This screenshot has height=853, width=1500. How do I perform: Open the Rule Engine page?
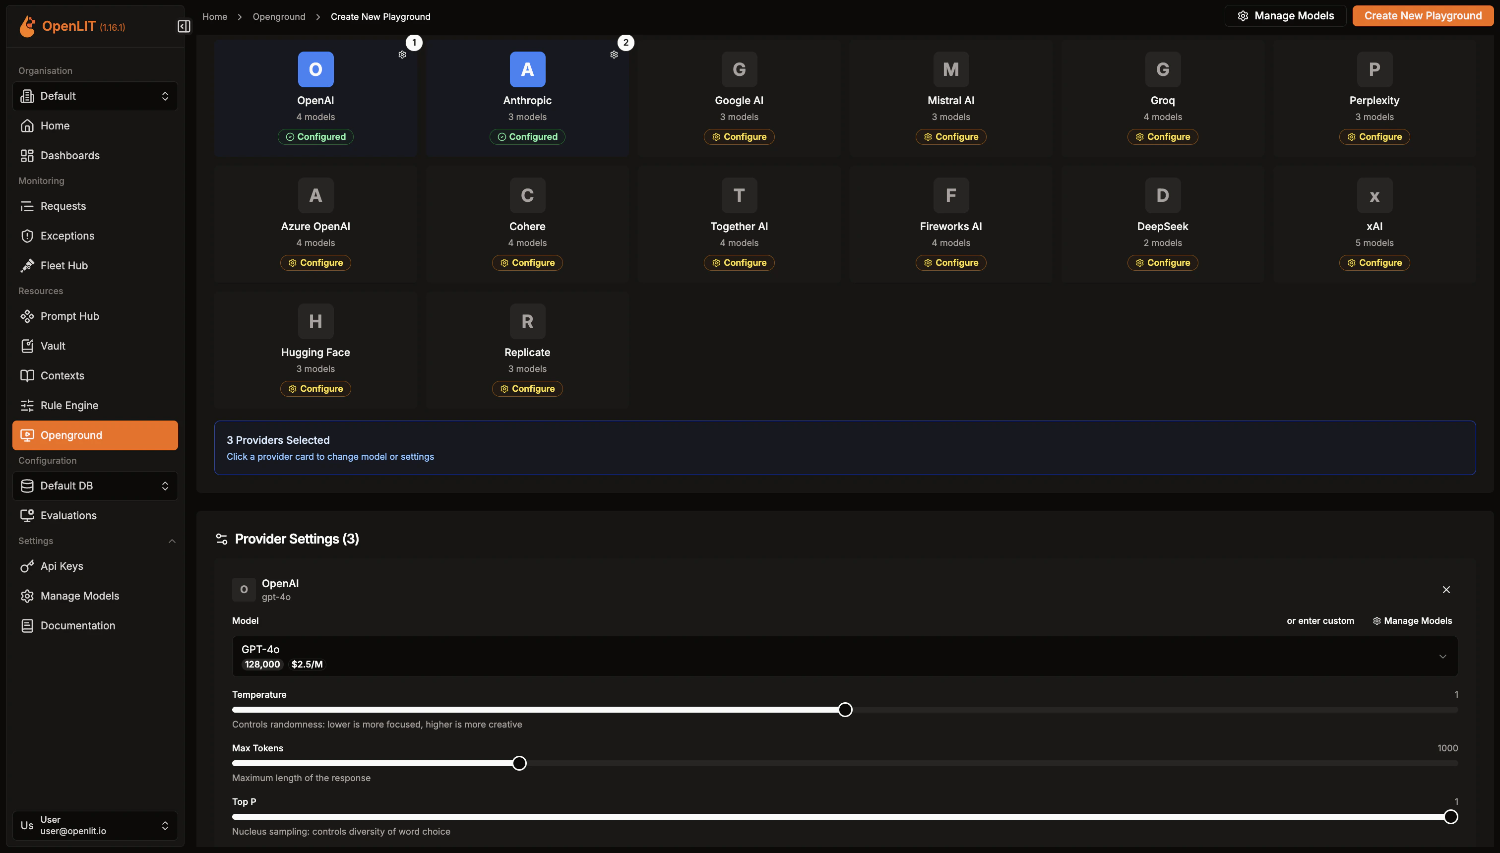[69, 405]
